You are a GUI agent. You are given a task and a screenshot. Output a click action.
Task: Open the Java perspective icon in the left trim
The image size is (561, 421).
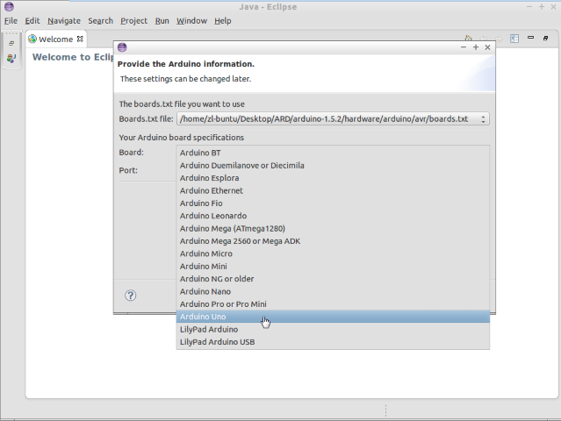coord(11,58)
